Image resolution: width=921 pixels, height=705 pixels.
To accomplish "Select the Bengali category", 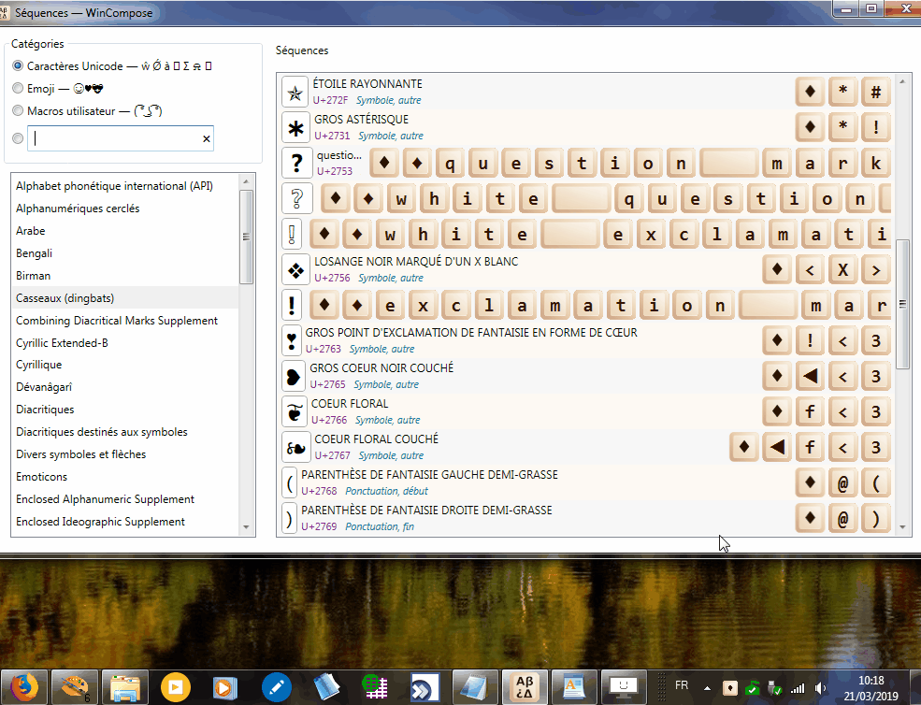I will click(125, 252).
